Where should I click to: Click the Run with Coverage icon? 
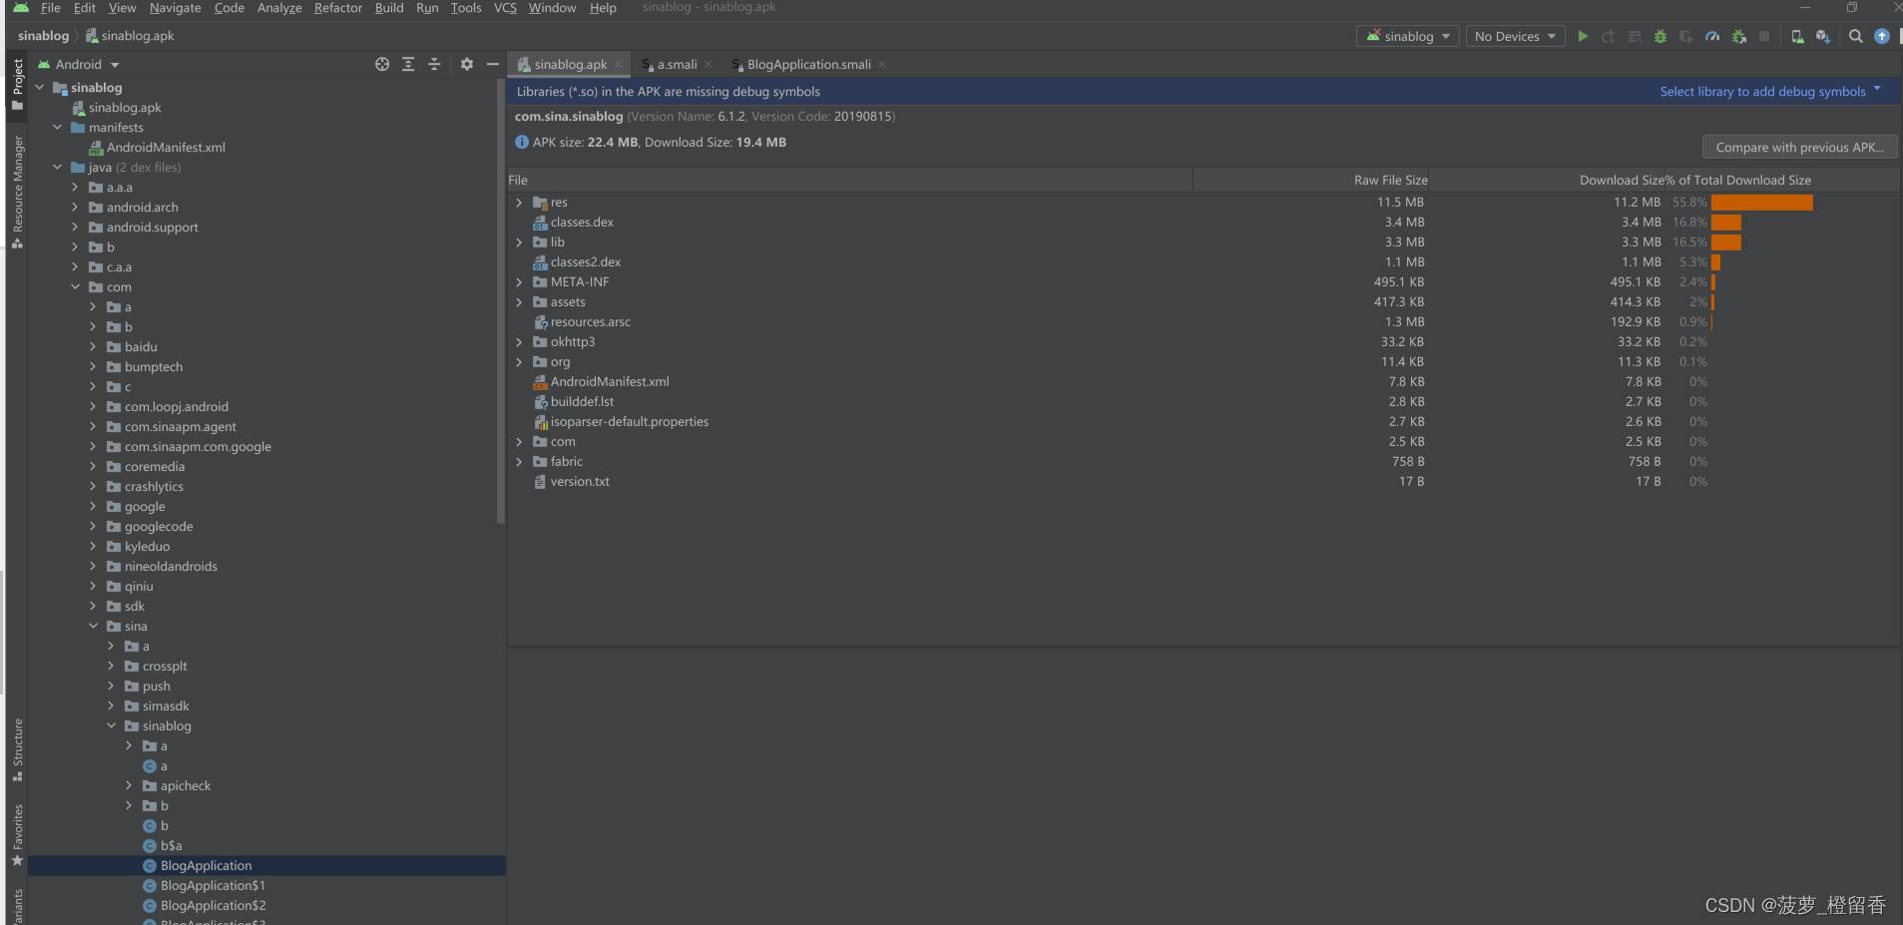click(x=1686, y=36)
